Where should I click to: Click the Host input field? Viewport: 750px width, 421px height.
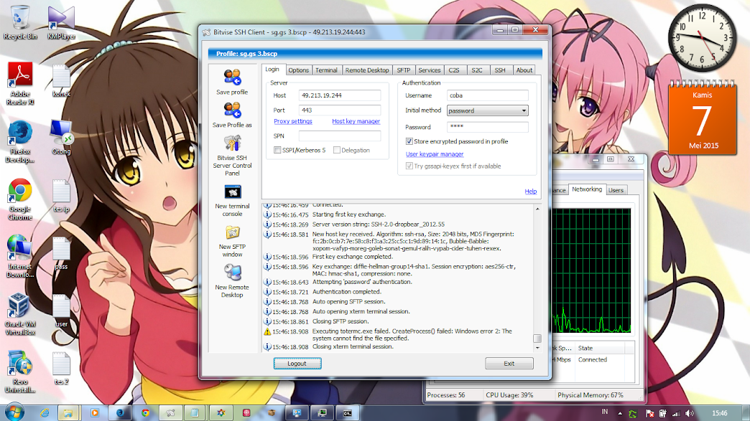(x=340, y=95)
